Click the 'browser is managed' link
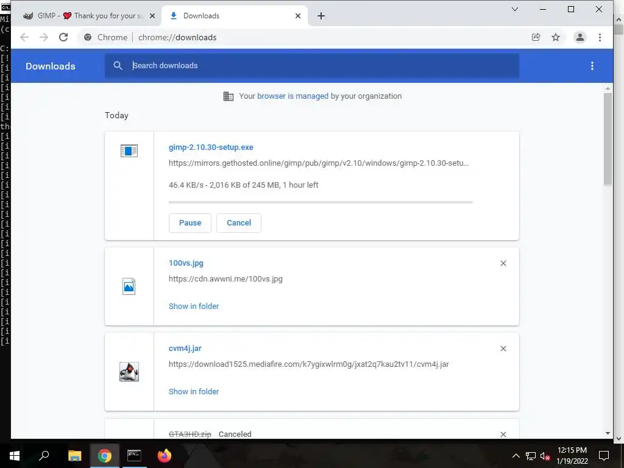This screenshot has width=624, height=468. point(293,96)
